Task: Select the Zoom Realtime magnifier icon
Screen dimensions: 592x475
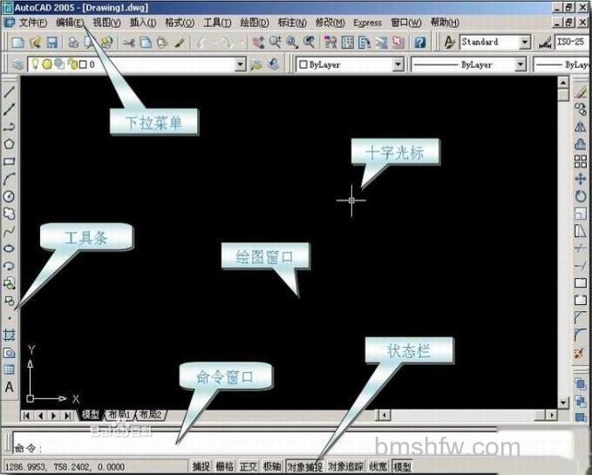Action: point(276,42)
